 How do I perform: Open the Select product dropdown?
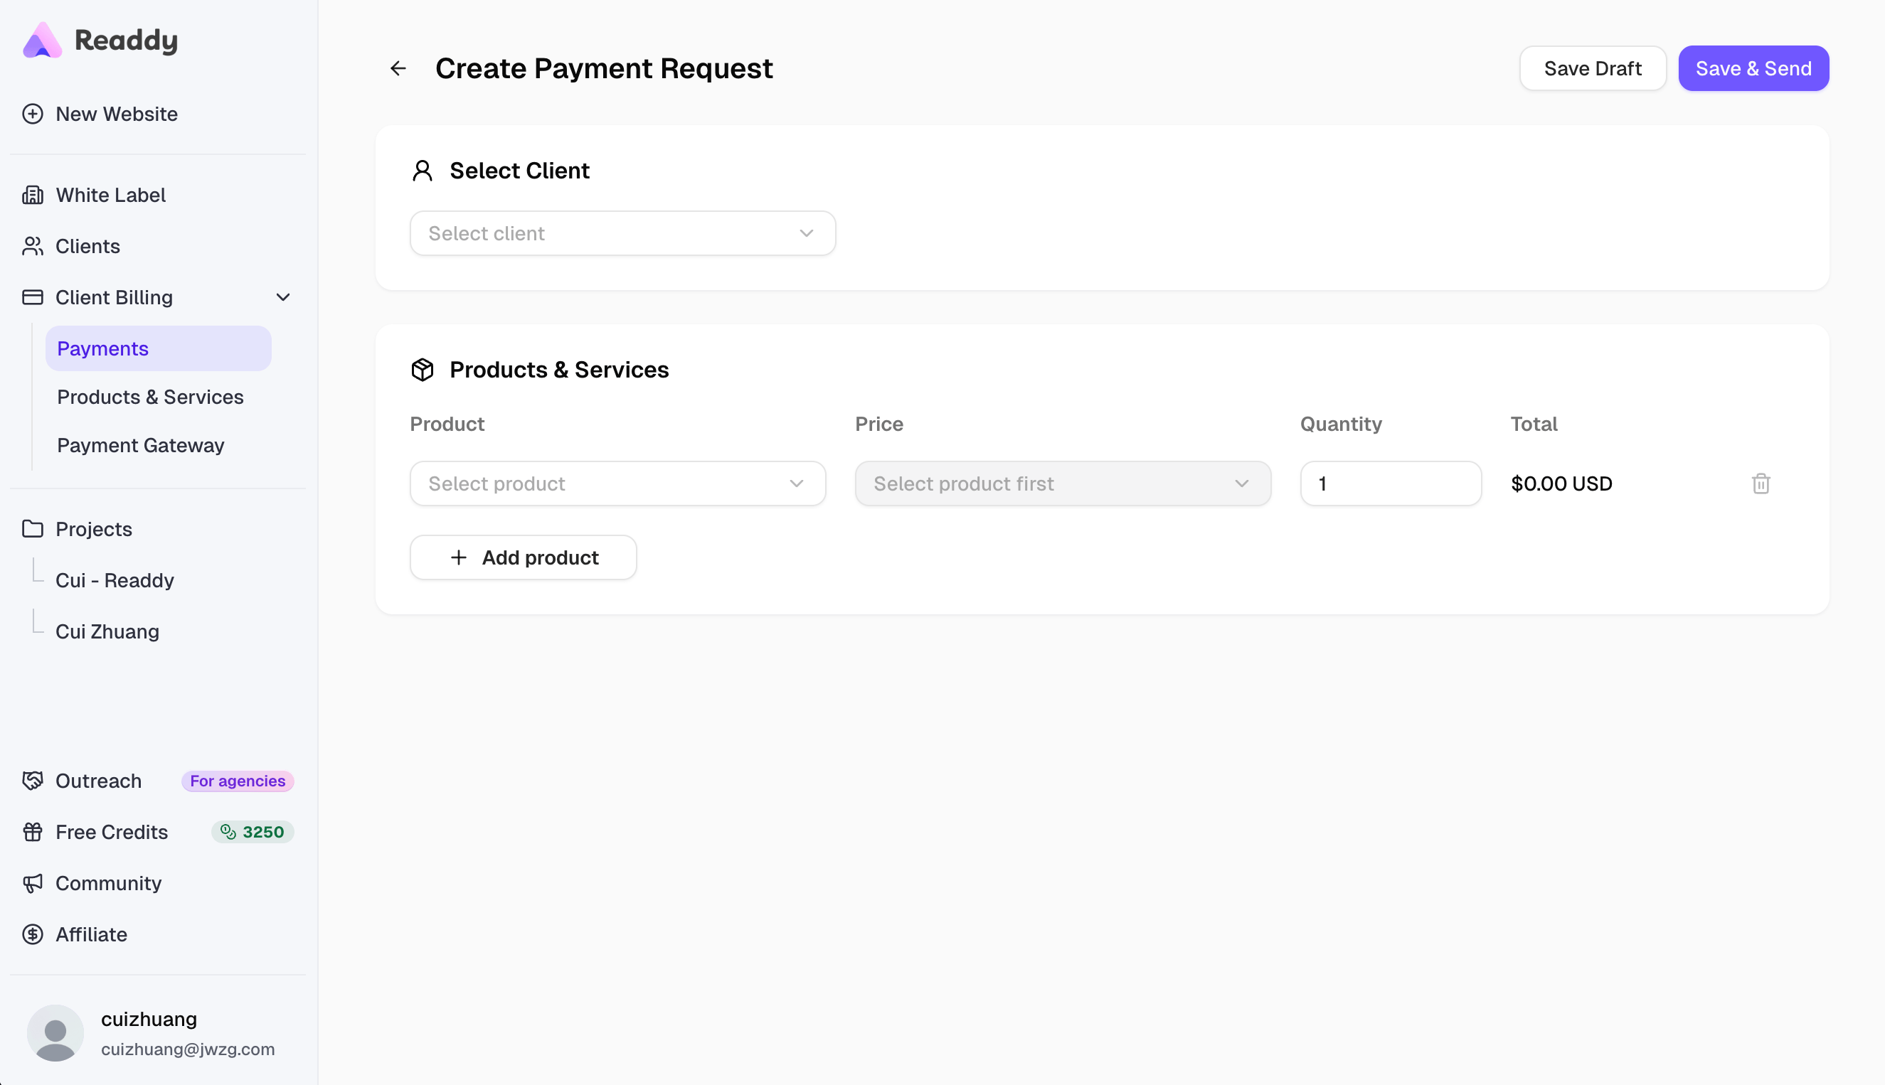[618, 483]
